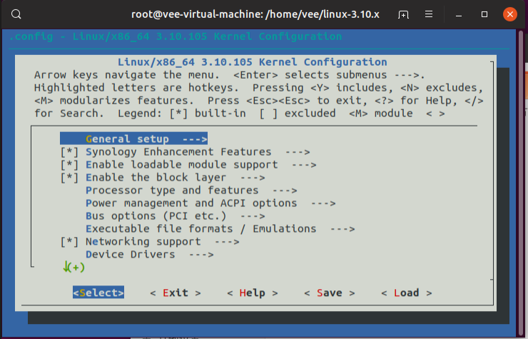Click the Help button

tap(253, 293)
